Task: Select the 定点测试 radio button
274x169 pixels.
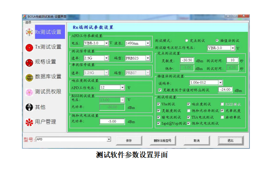Action: click(186, 40)
